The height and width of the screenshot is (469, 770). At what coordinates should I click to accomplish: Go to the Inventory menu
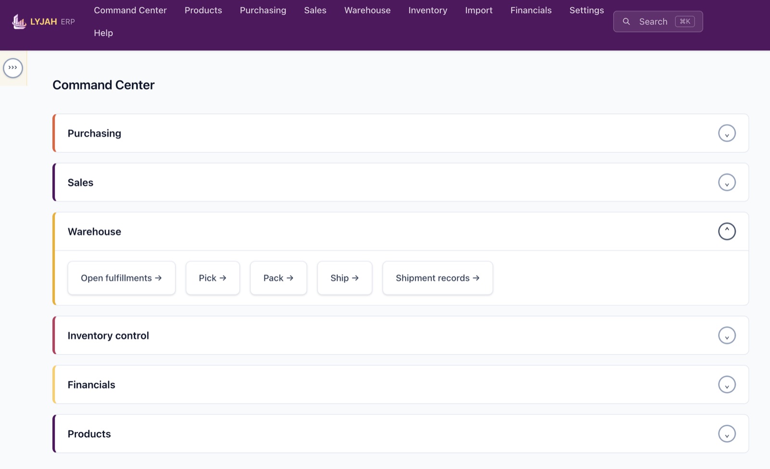428,10
